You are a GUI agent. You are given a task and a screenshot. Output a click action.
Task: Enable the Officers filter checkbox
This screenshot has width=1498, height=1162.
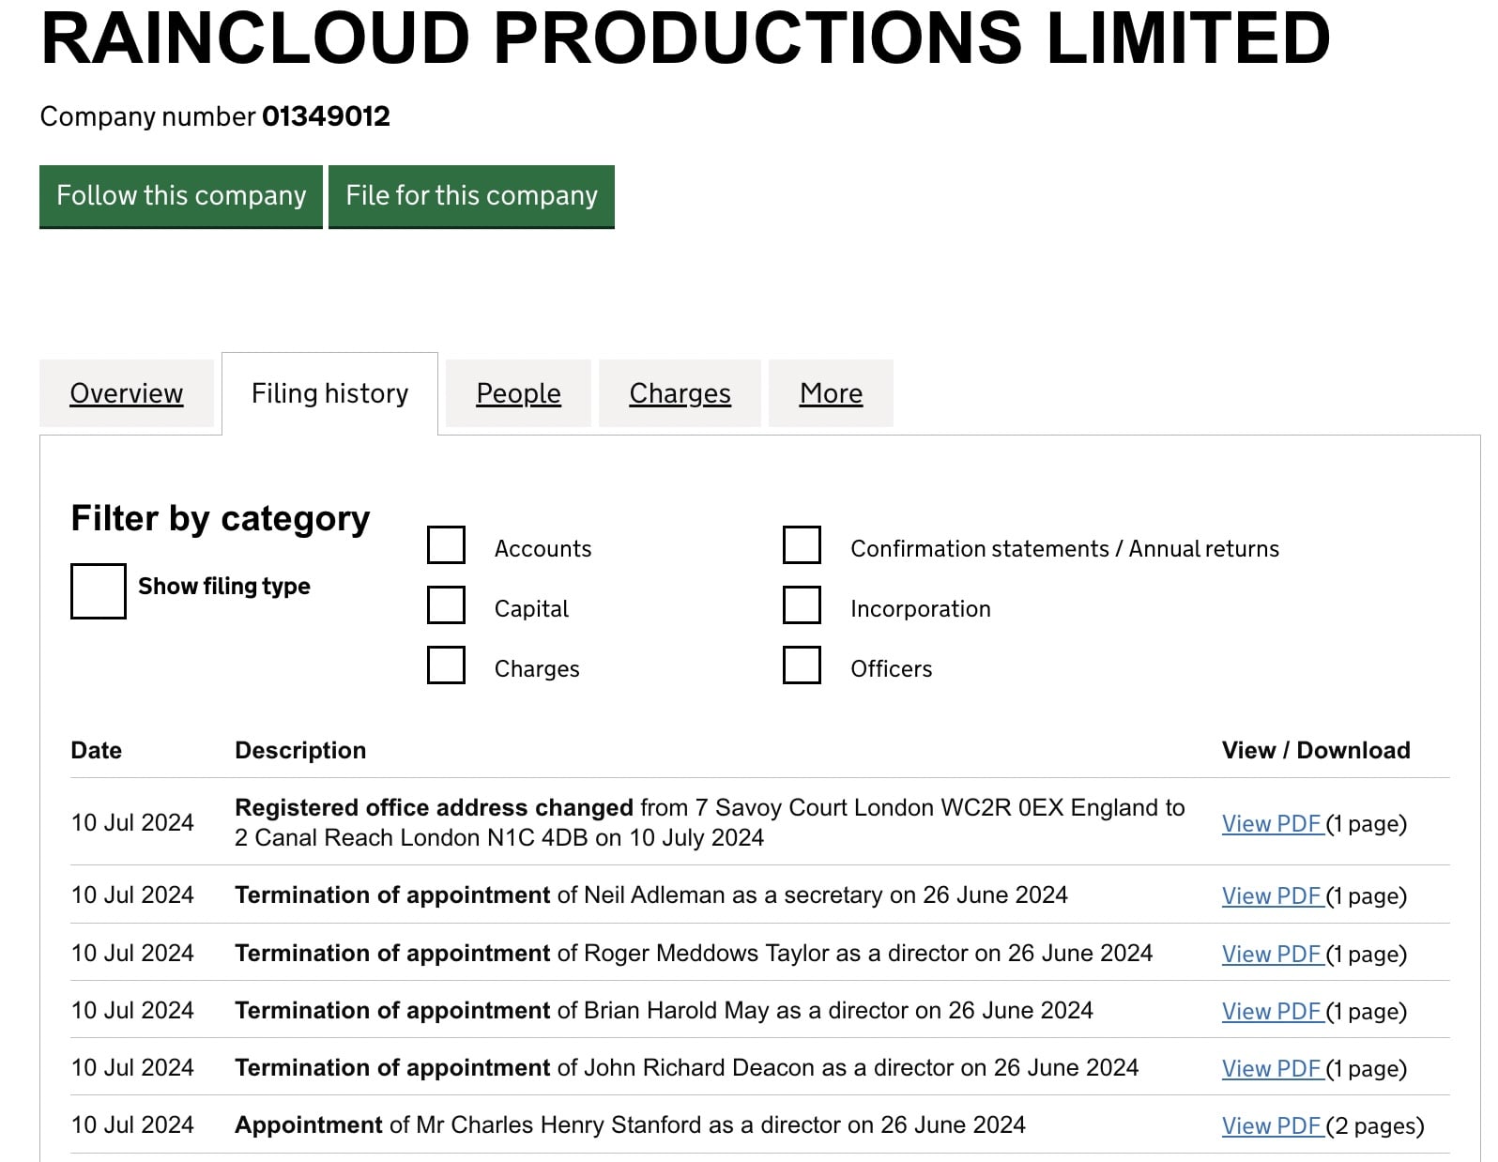click(802, 665)
